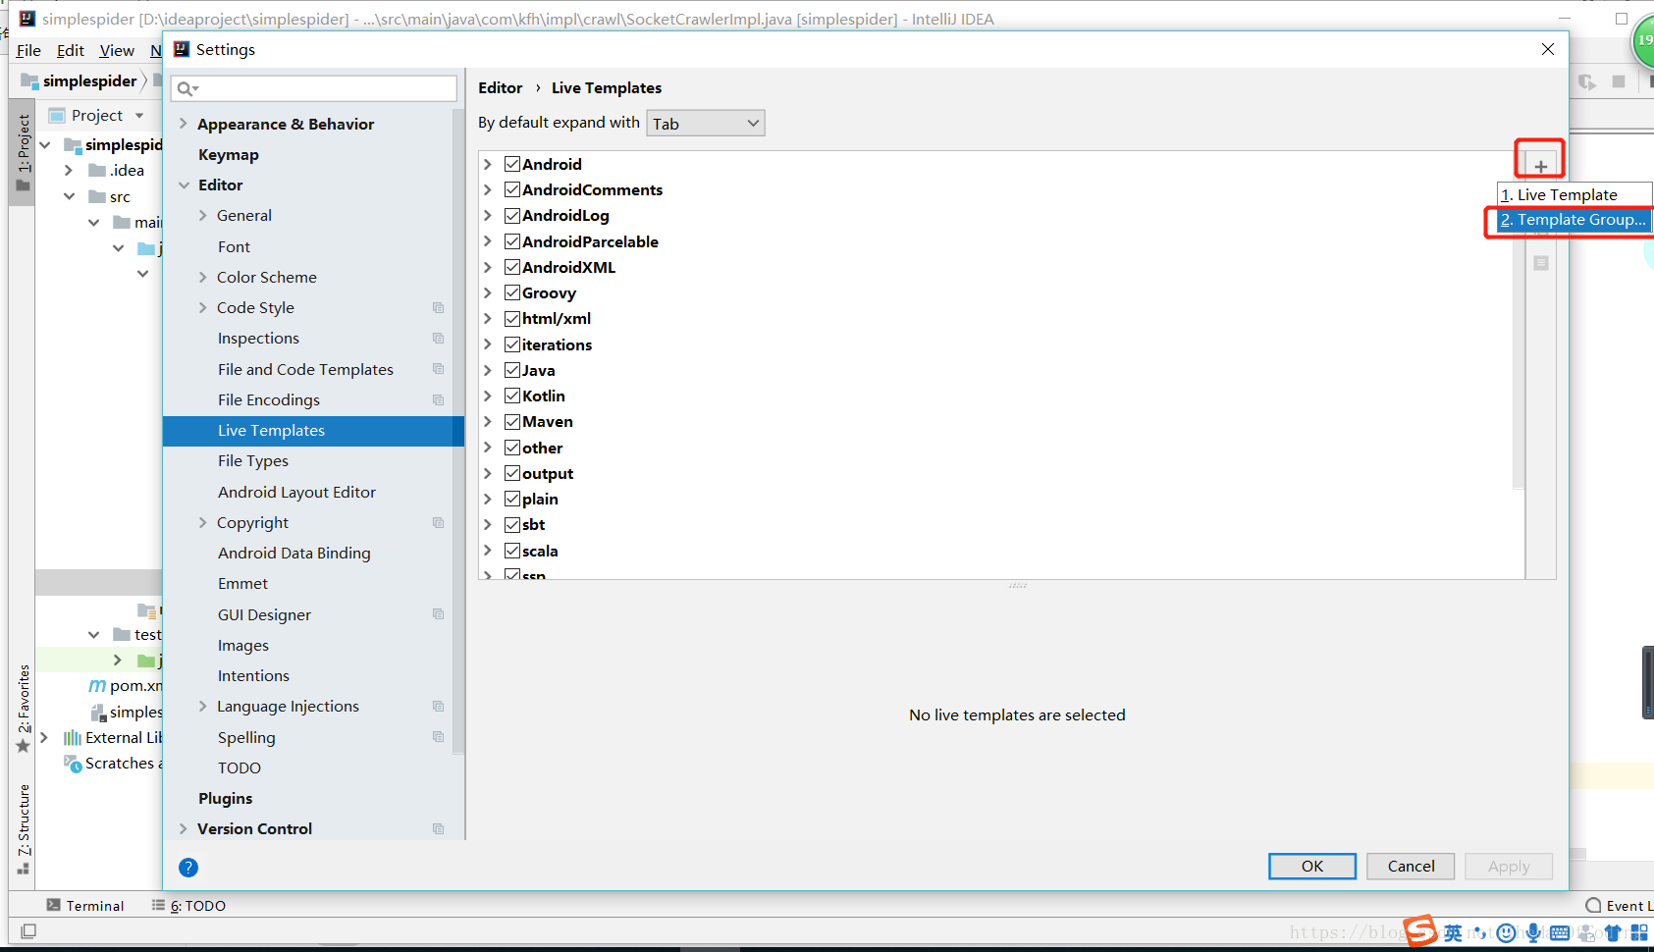Expand the plain template group
This screenshot has width=1654, height=952.
(x=488, y=499)
